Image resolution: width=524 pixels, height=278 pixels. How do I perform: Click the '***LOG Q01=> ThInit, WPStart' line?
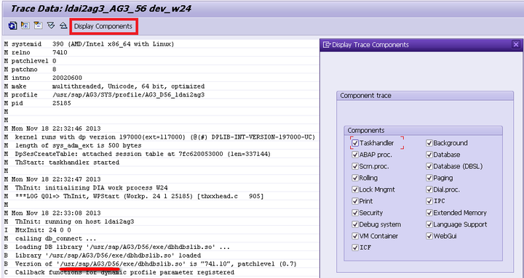(x=134, y=196)
